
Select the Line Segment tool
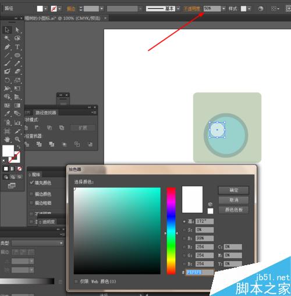click(x=7, y=55)
